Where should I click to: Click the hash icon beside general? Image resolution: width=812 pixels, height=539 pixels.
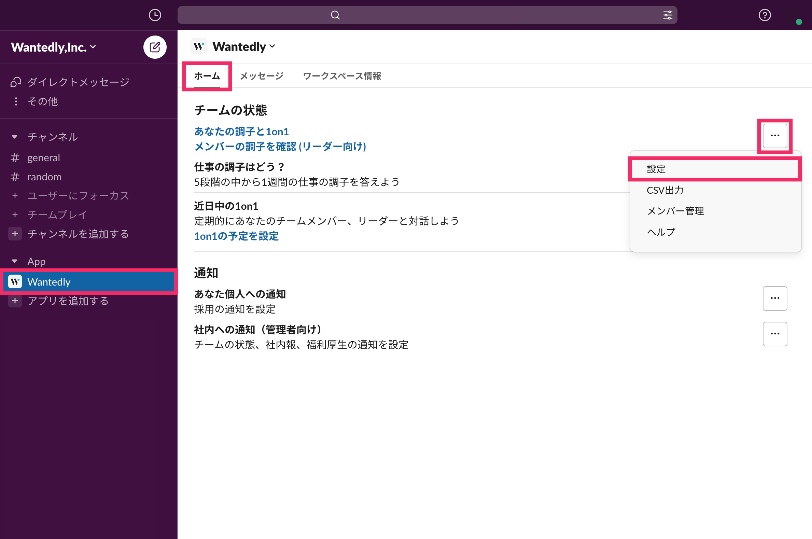click(x=15, y=158)
